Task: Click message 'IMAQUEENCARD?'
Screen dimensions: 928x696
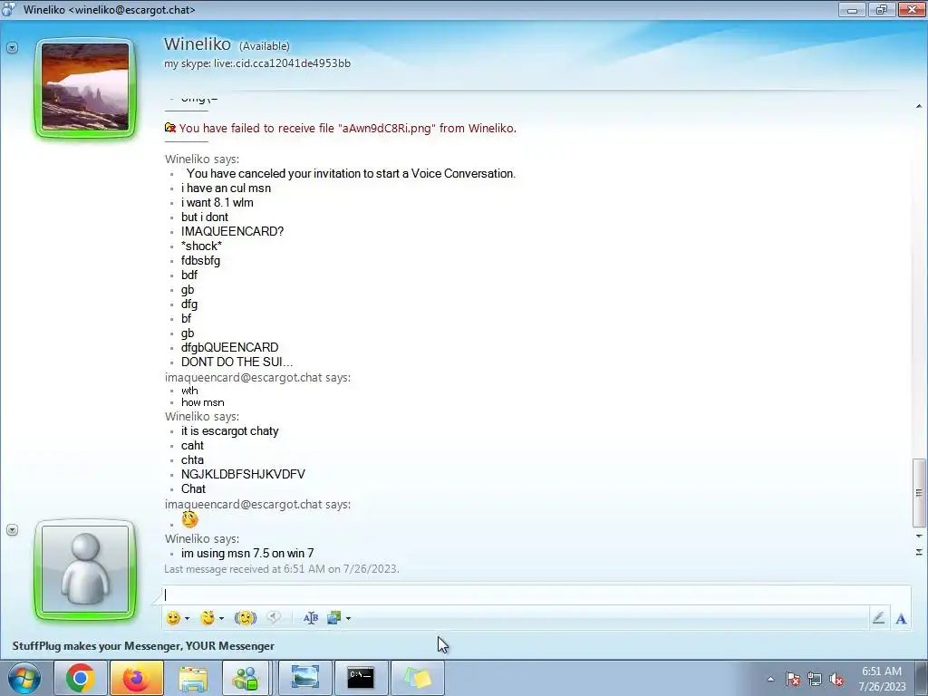Action: (233, 231)
